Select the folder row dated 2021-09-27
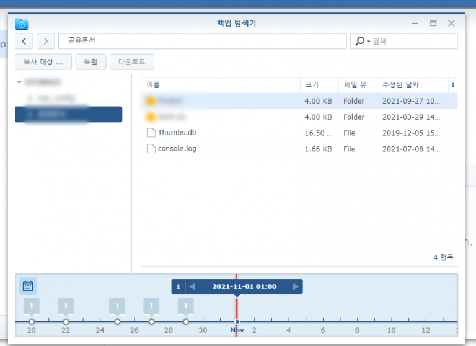The width and height of the screenshot is (476, 346). click(299, 101)
